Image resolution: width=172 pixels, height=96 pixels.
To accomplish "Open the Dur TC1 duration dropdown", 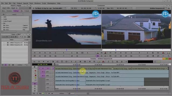I will pyautogui.click(x=131, y=8).
